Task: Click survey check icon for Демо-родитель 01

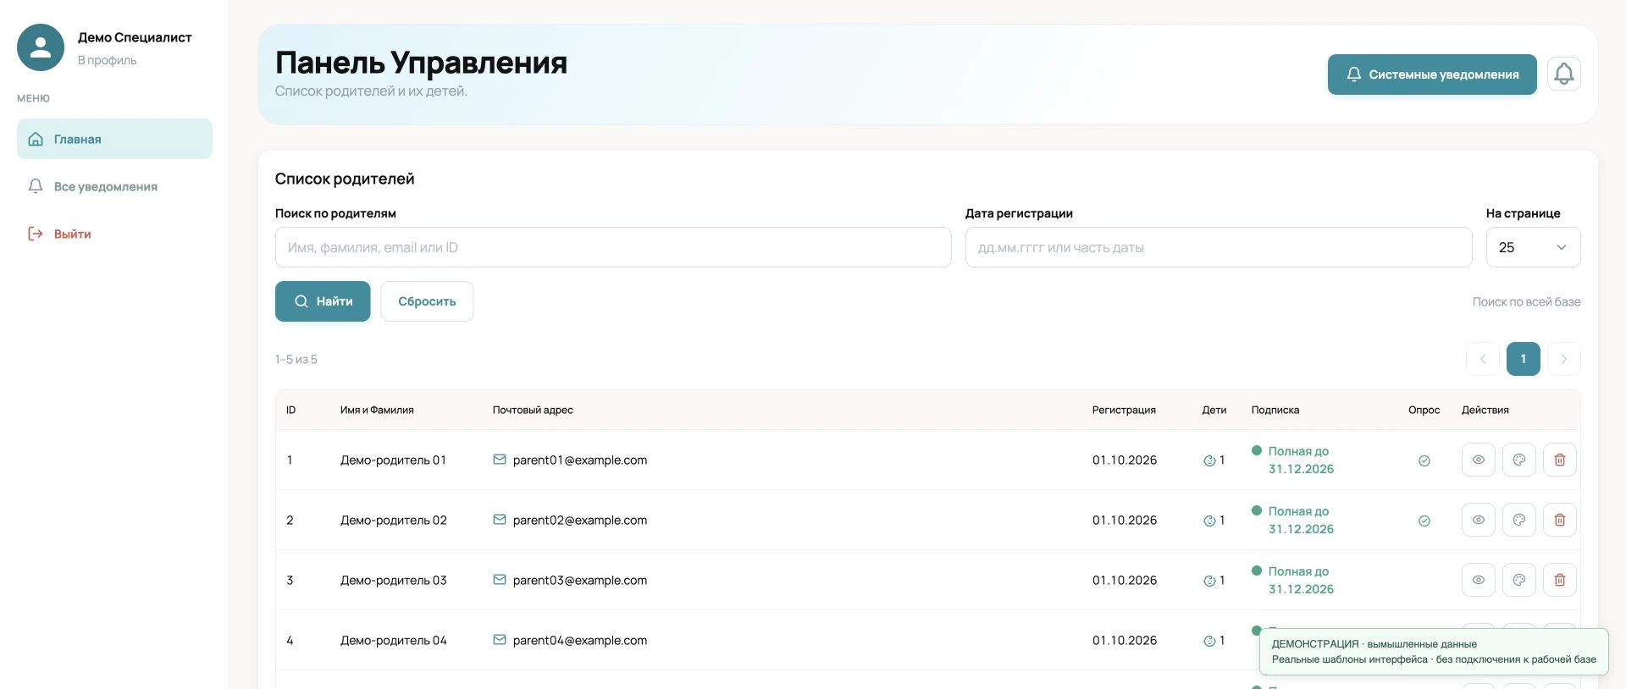Action: point(1424,460)
